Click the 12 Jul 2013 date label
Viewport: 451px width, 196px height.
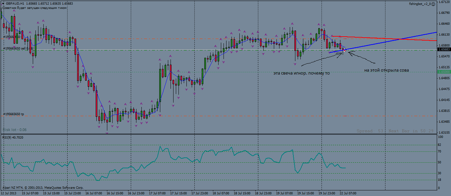click(8, 193)
